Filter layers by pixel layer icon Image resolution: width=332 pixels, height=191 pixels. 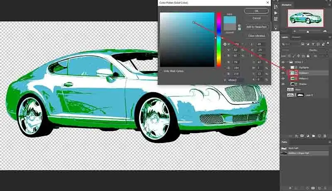point(303,44)
